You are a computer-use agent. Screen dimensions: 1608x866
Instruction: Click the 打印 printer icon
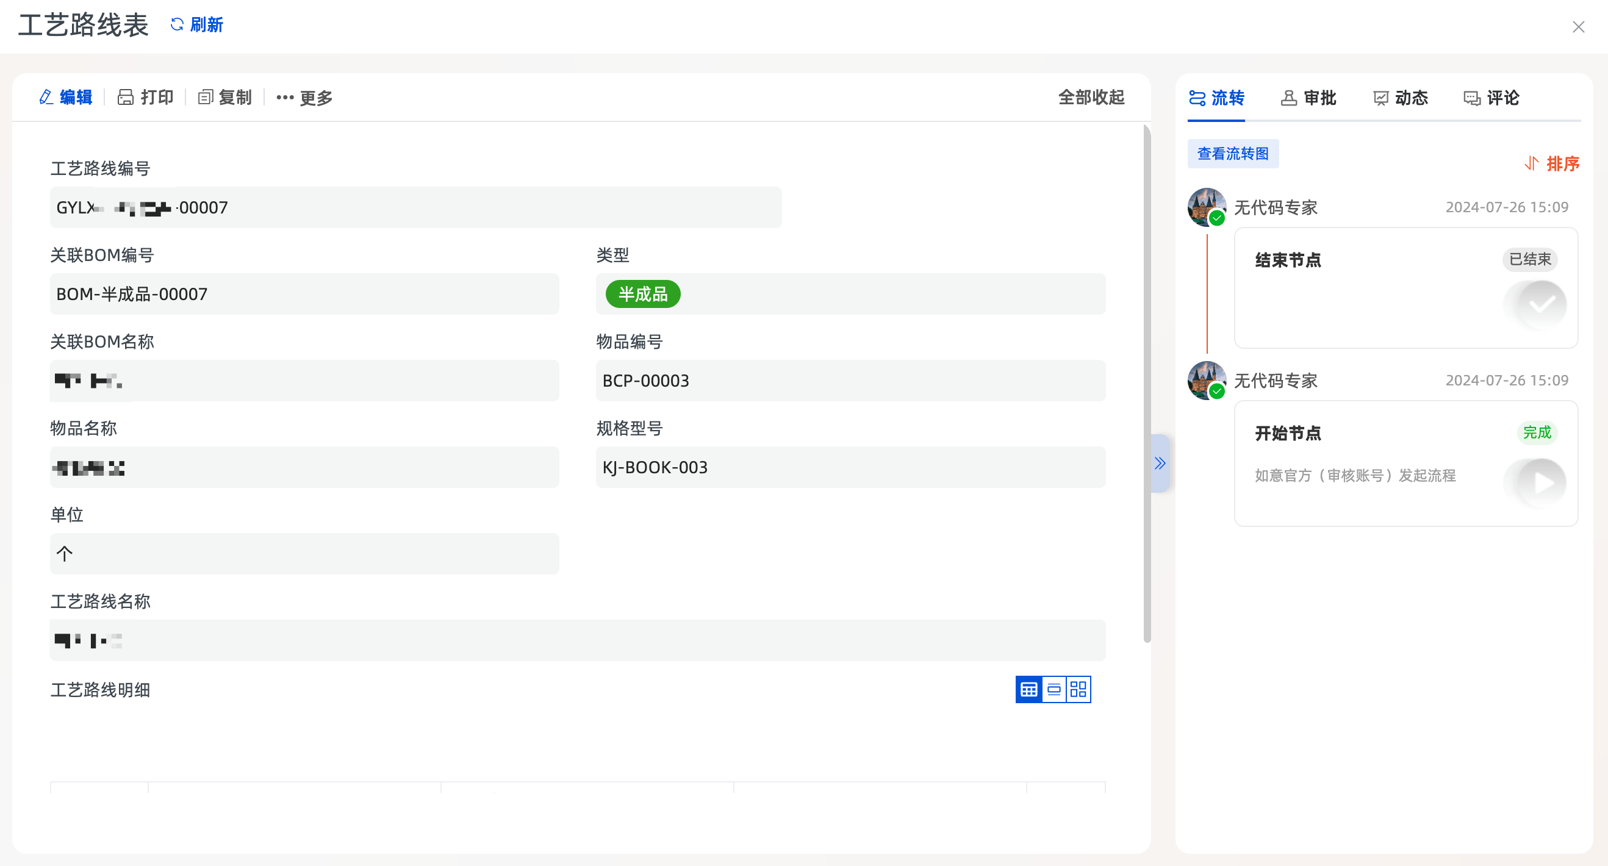(126, 98)
